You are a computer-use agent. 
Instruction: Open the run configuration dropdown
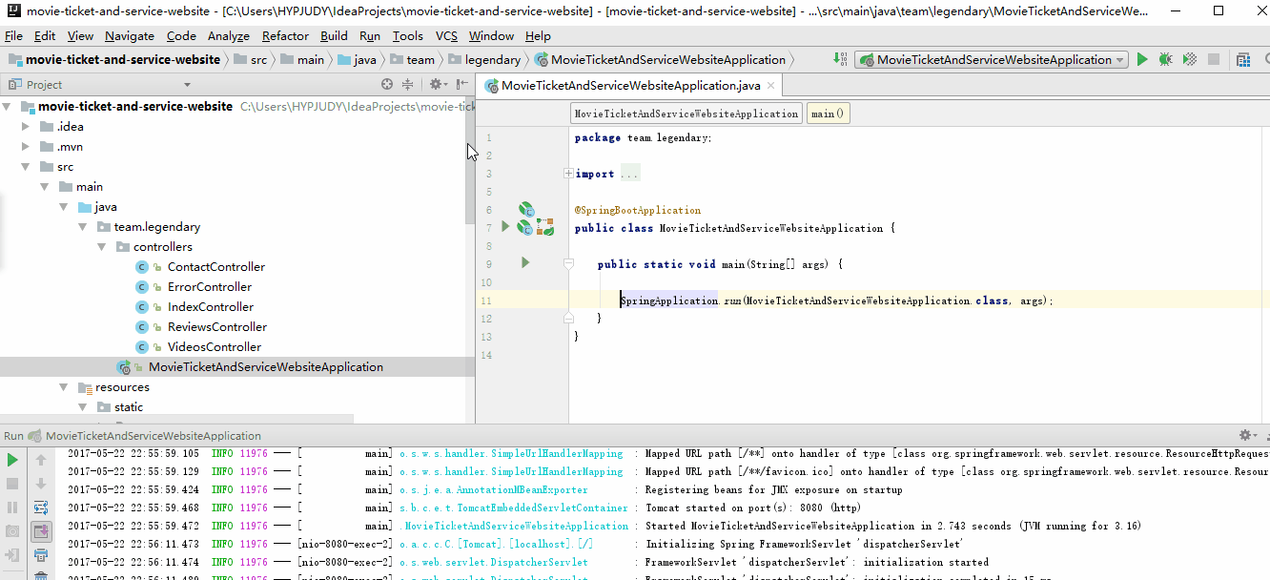[x=993, y=59]
